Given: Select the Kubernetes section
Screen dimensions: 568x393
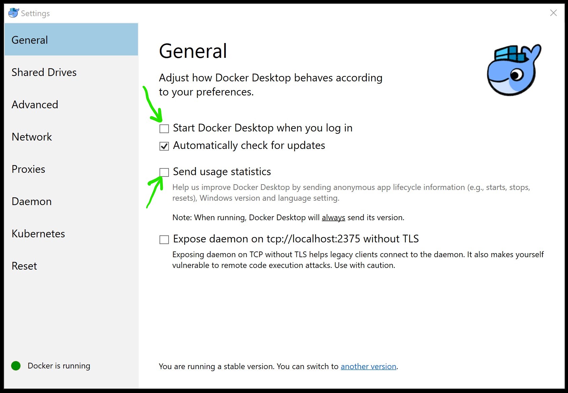Looking at the screenshot, I should pos(71,233).
